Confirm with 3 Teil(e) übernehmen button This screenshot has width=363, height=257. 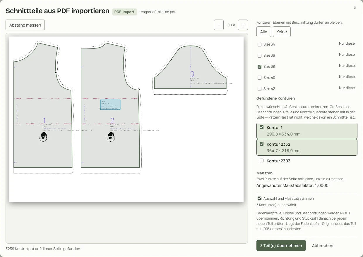(x=281, y=246)
